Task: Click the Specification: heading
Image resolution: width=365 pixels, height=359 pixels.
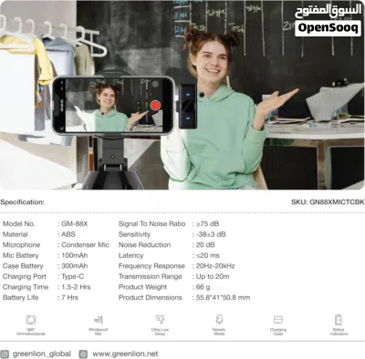Action: coord(22,202)
